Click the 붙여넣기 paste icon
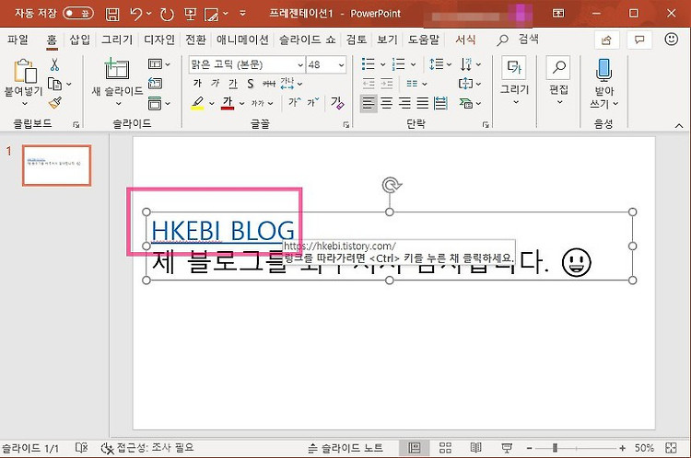 coord(25,71)
